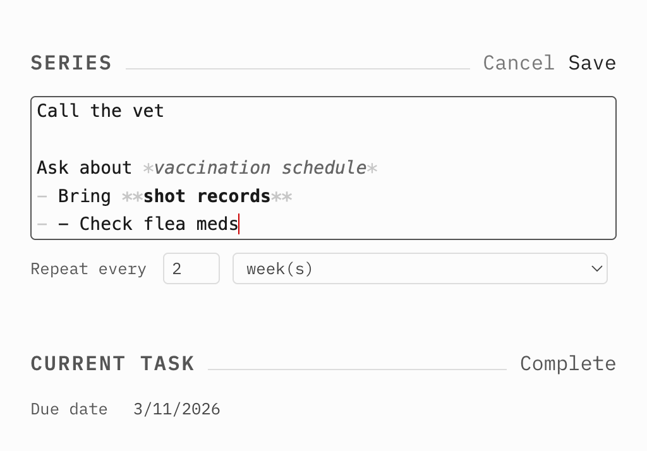Click the SERIES section heading

[x=71, y=63]
